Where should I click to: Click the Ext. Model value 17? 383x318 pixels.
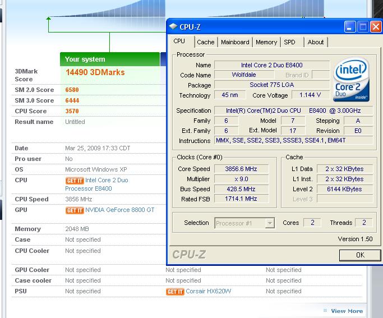pos(293,131)
